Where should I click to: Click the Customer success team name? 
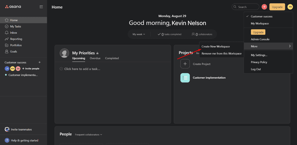pos(16,62)
